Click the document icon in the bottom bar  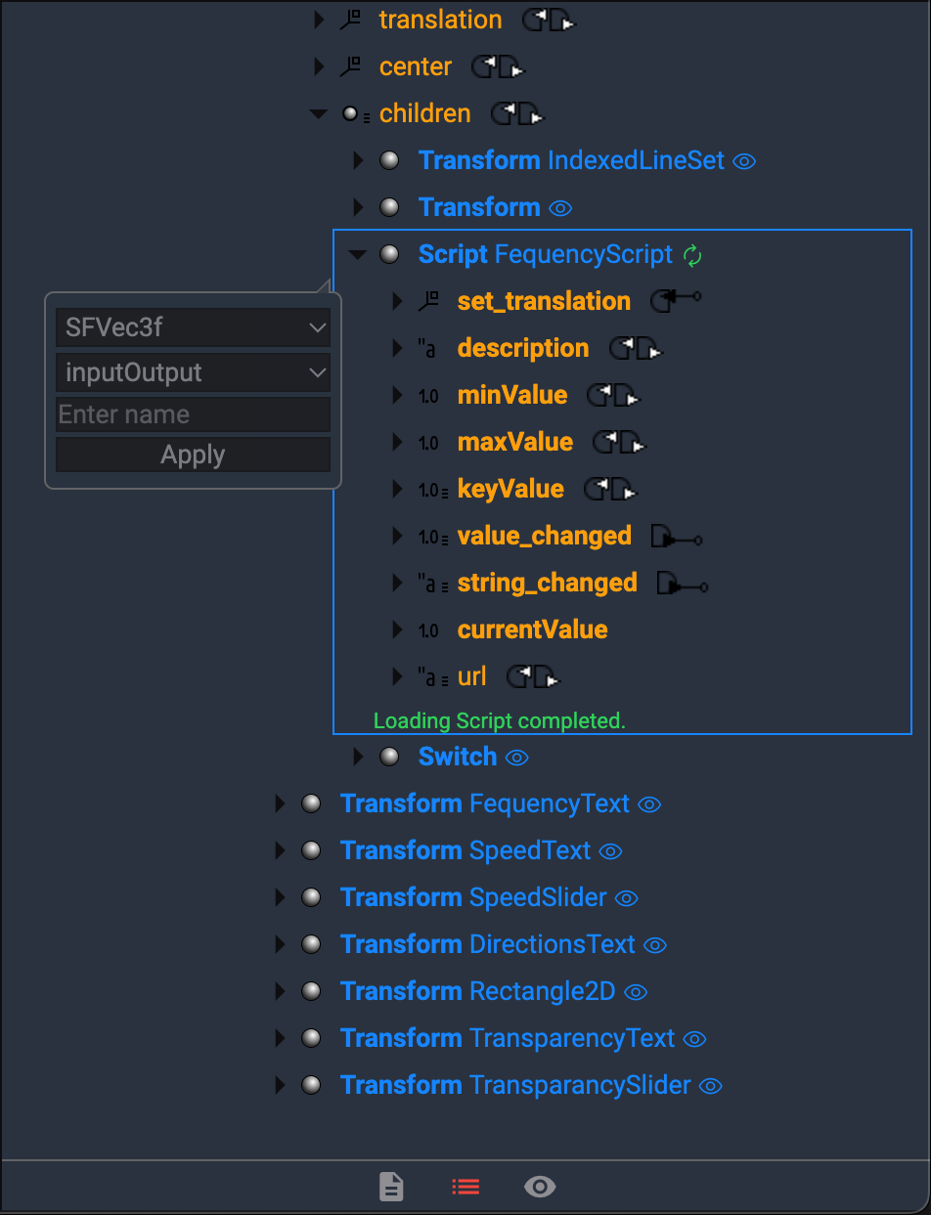tap(391, 1187)
